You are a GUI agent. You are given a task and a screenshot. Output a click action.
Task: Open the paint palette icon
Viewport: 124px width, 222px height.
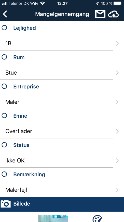pyautogui.click(x=98, y=219)
